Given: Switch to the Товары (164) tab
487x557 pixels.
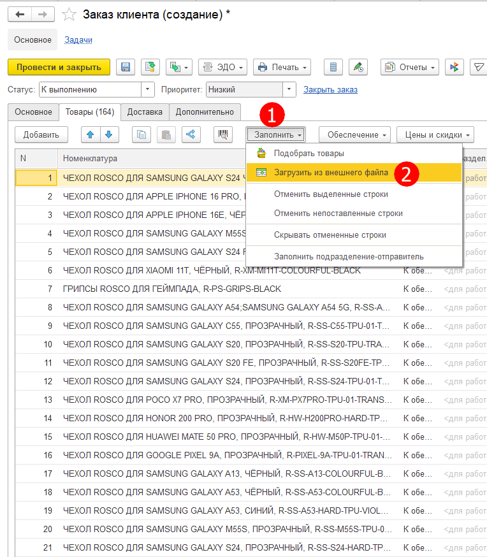Looking at the screenshot, I should [90, 112].
